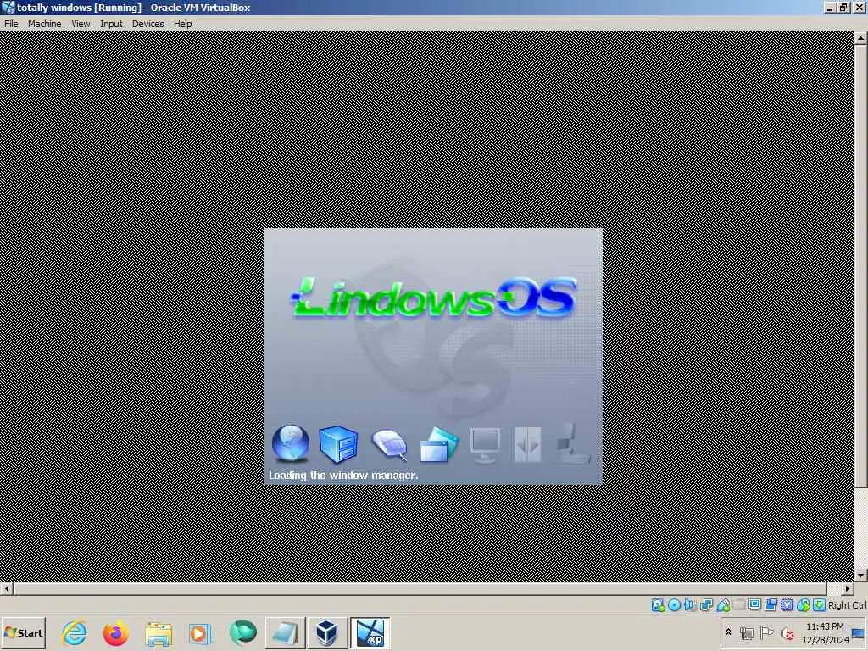Screen dimensions: 868x651
Task: Switch to VirtualBox Manager taskbar button
Action: coord(327,632)
